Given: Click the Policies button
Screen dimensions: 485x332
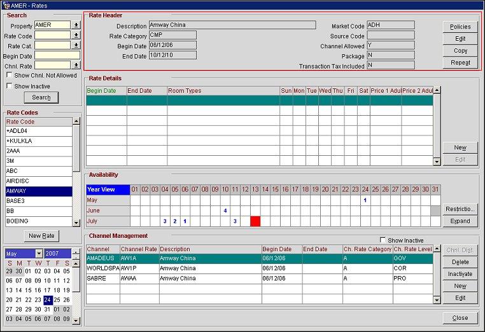Looking at the screenshot, I should tap(460, 27).
